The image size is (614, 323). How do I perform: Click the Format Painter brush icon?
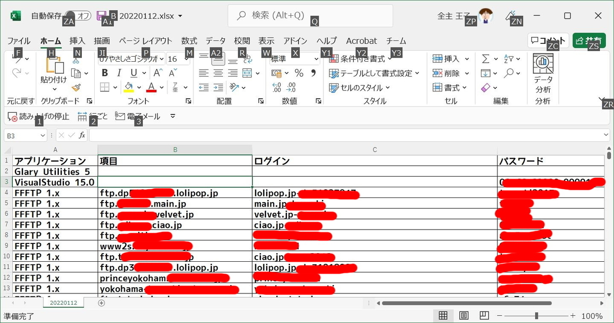[76, 88]
